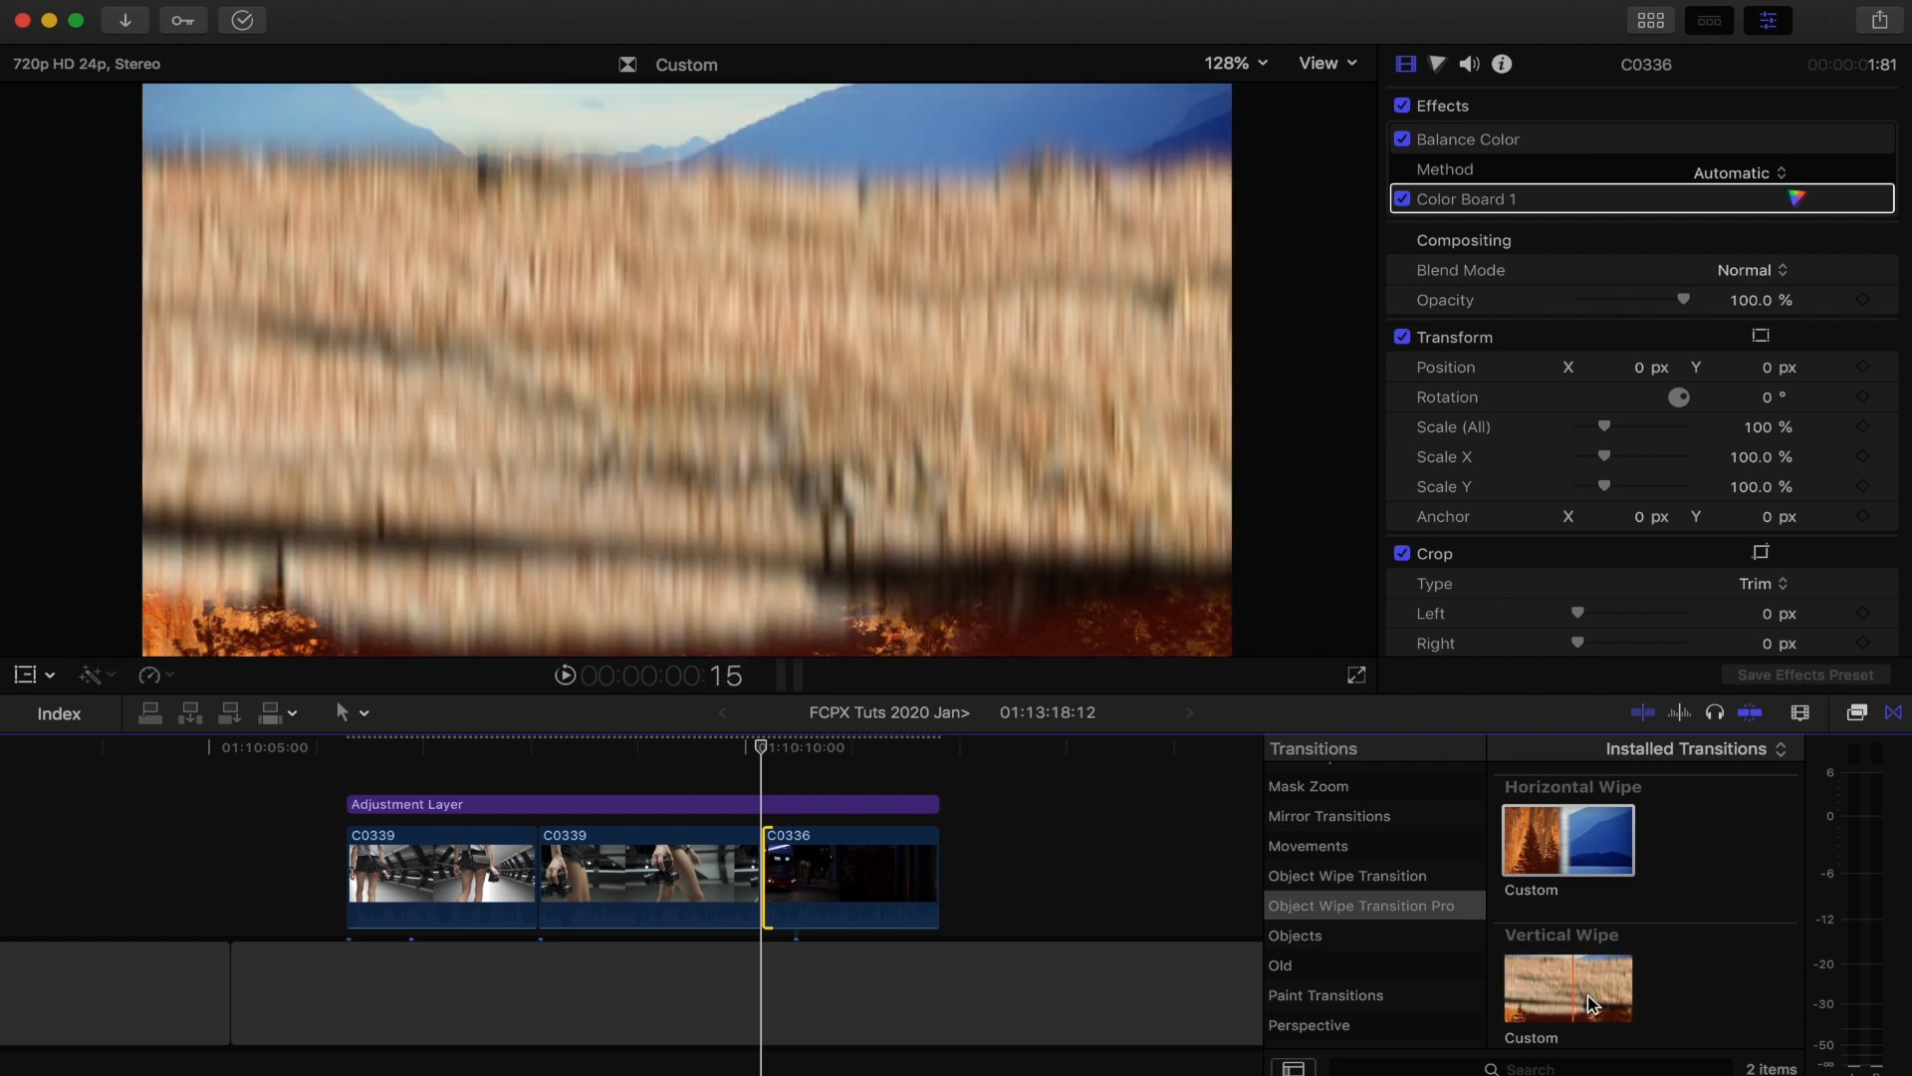Screen dimensions: 1912x1076
Task: Open clip appearance filmstrip icon
Action: point(1799,712)
